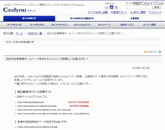Click orange icon beside お知らせ一覧
This screenshot has height=130, width=165.
(x=145, y=52)
